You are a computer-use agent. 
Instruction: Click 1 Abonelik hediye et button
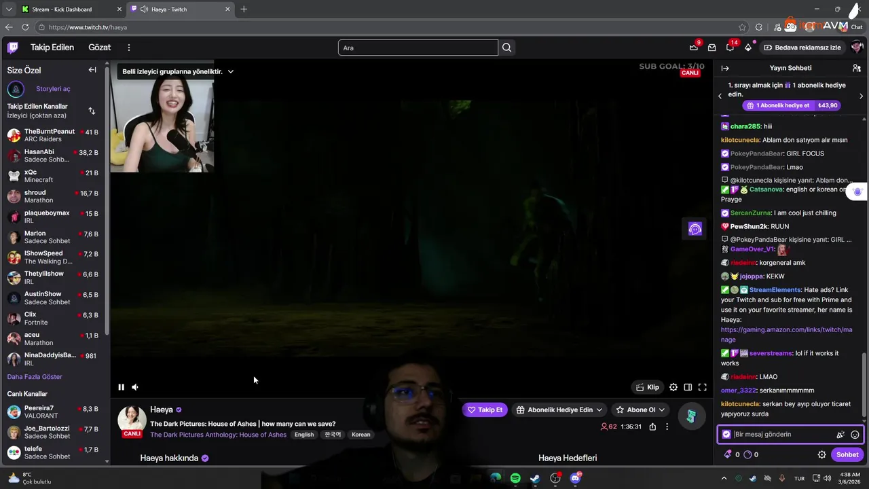tap(792, 105)
